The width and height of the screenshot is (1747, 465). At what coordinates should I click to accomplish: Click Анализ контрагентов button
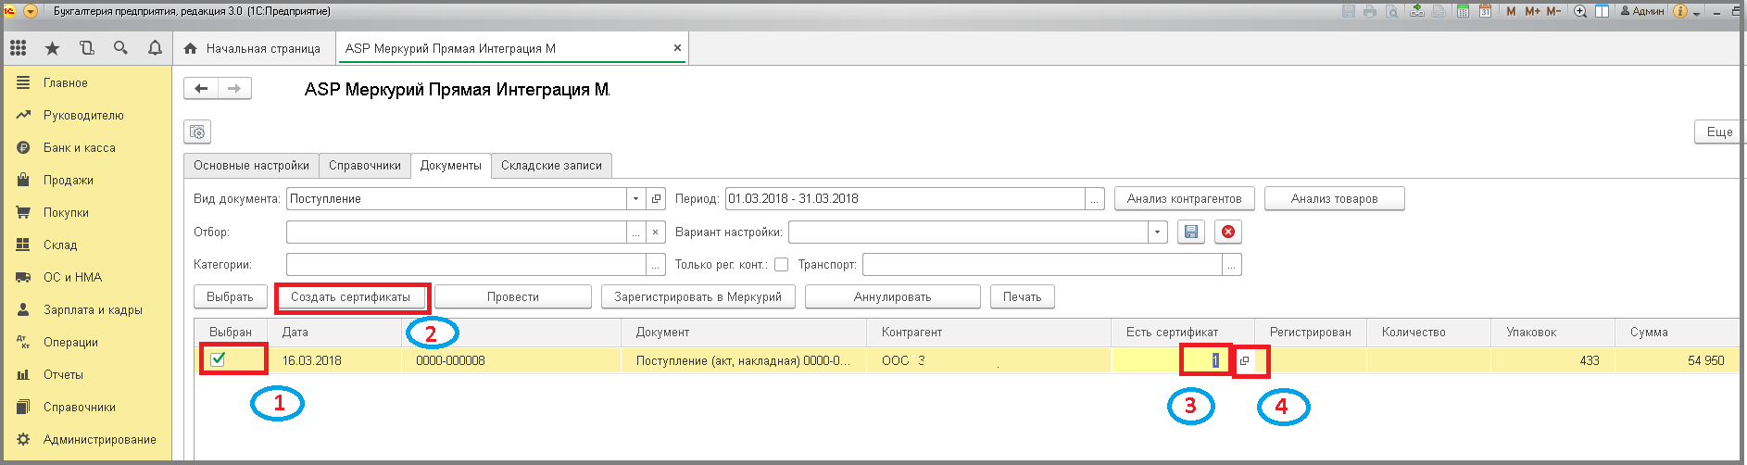click(x=1185, y=198)
